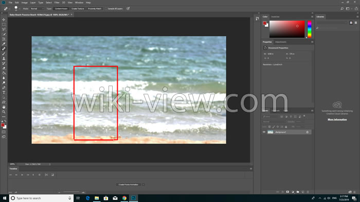
Task: Toggle Quick Mask mode in toolbar
Action: (4, 132)
